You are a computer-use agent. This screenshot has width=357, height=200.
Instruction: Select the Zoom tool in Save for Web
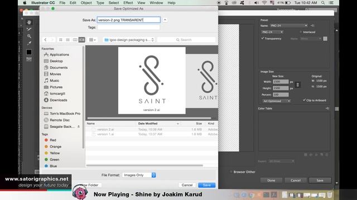click(29, 36)
